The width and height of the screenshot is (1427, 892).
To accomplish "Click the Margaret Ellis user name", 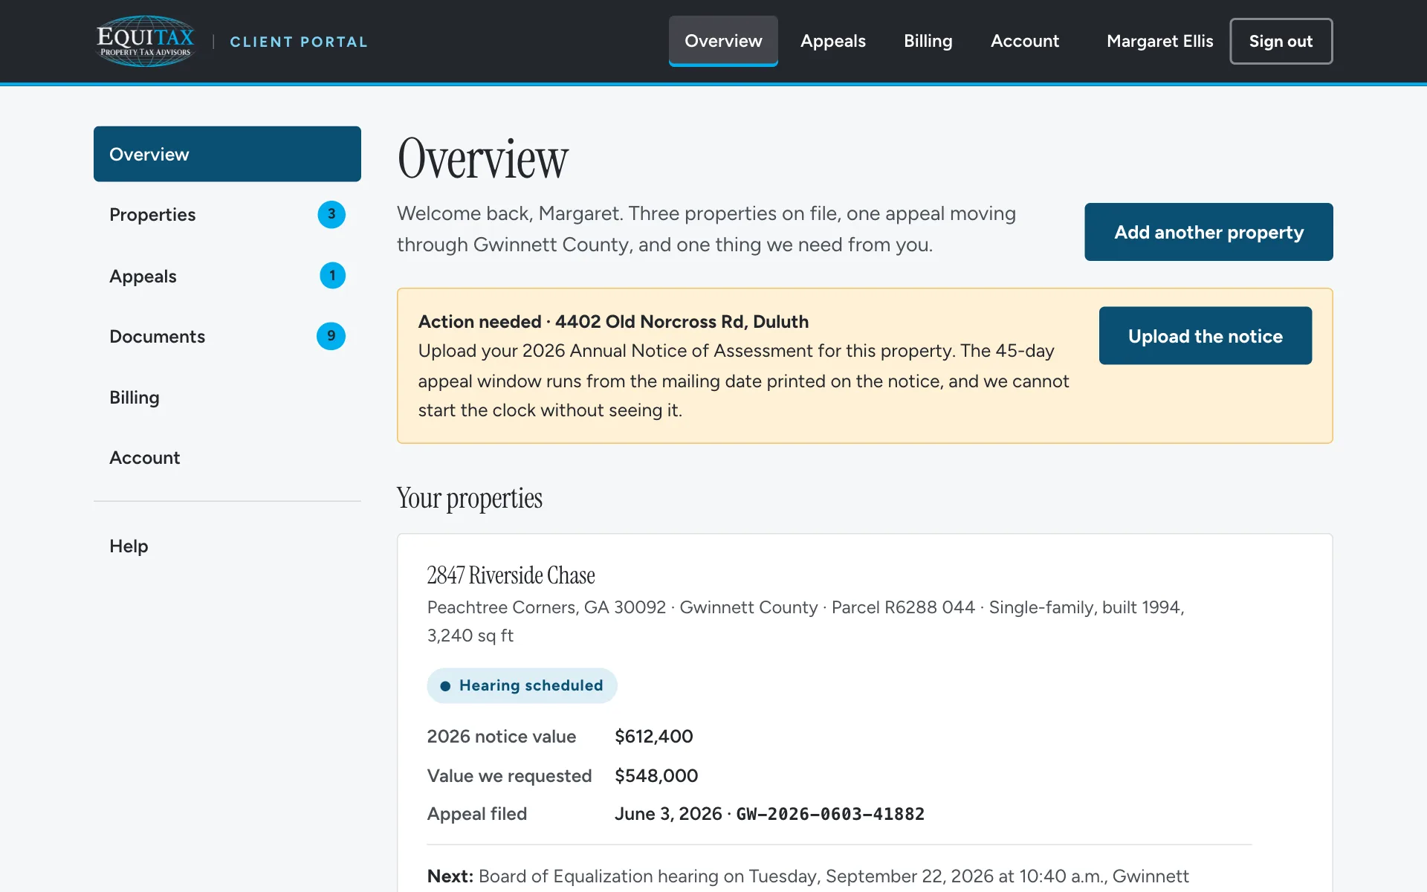I will click(1159, 41).
